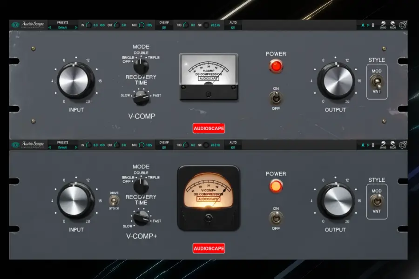
Task: Click the MODE selector knob on V-COMP
Action: click(141, 66)
